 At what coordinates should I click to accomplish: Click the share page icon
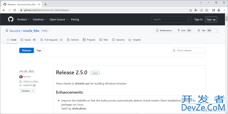(x=201, y=10)
